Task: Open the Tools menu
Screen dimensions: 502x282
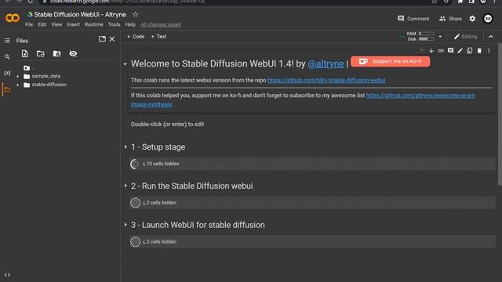Action: [114, 24]
